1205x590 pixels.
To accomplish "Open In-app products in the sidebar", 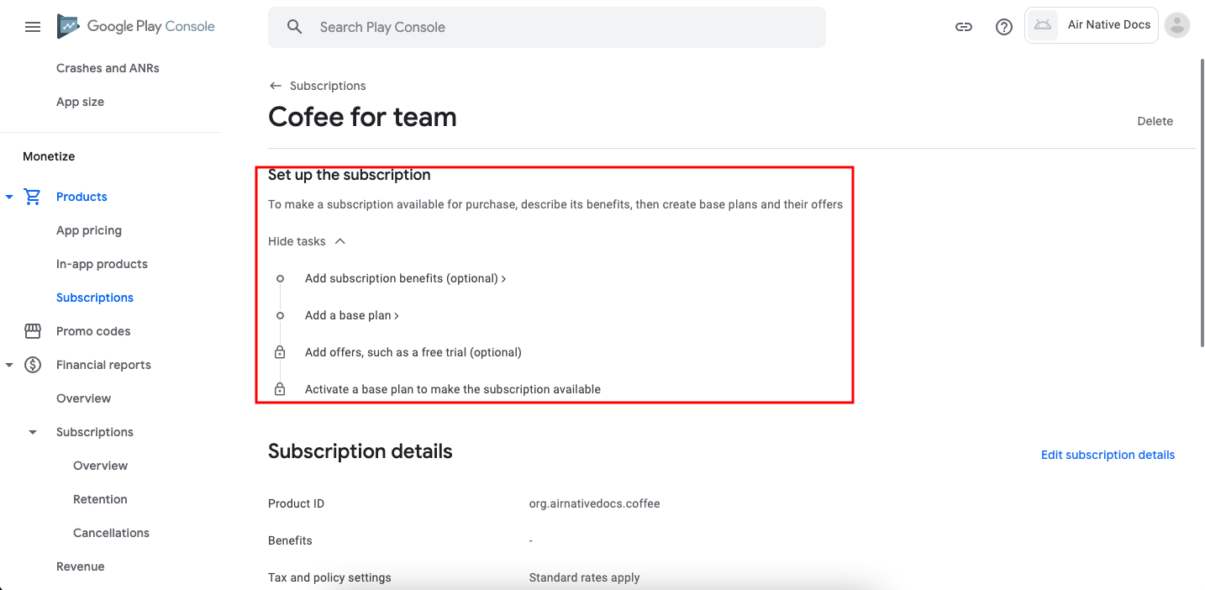I will pyautogui.click(x=102, y=264).
